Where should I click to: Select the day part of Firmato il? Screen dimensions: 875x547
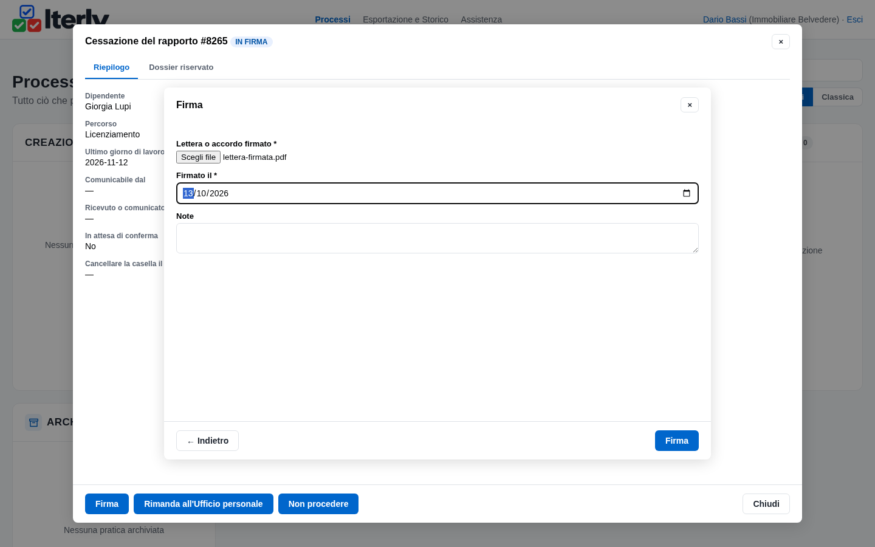(188, 193)
